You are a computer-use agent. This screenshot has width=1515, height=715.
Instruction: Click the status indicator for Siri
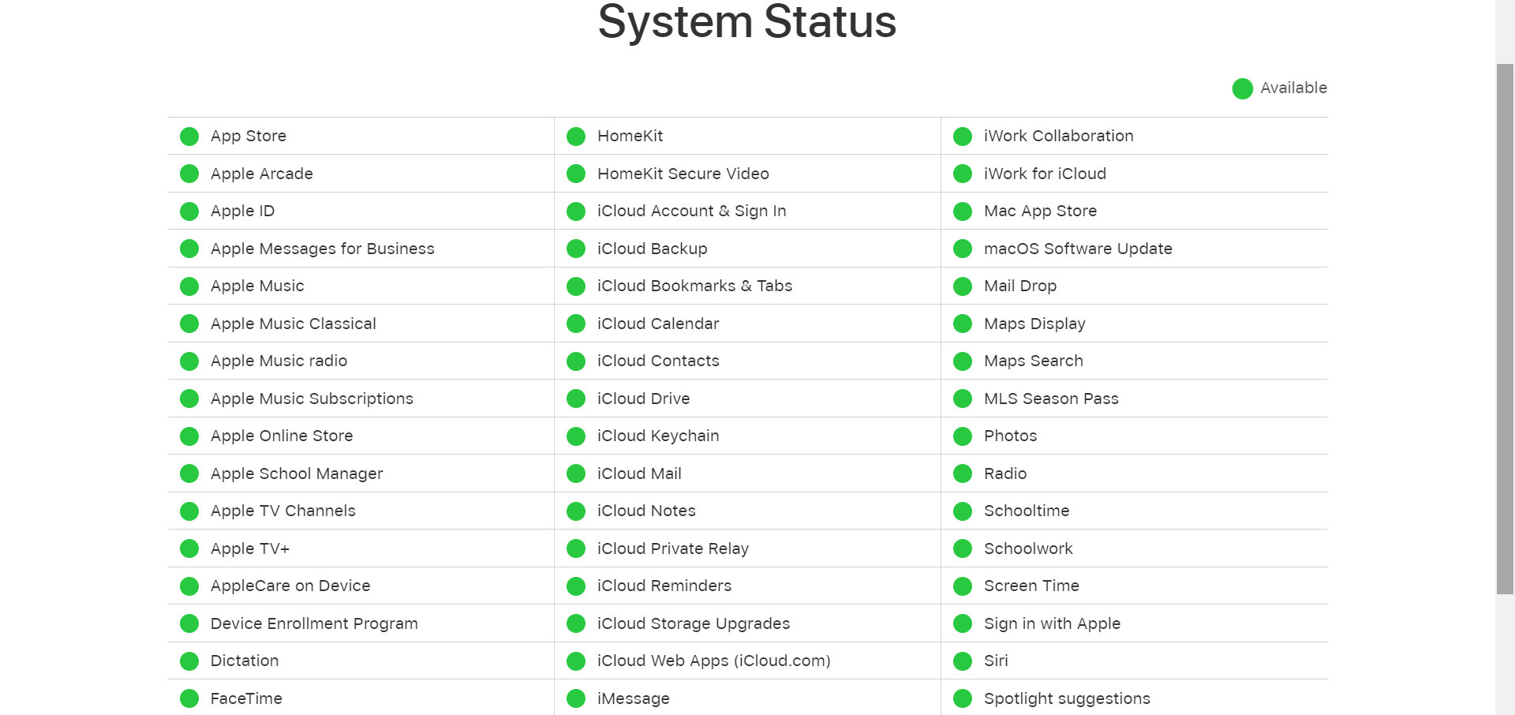[x=962, y=661]
